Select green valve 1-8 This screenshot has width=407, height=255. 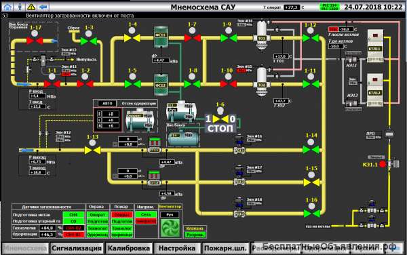tap(192, 84)
